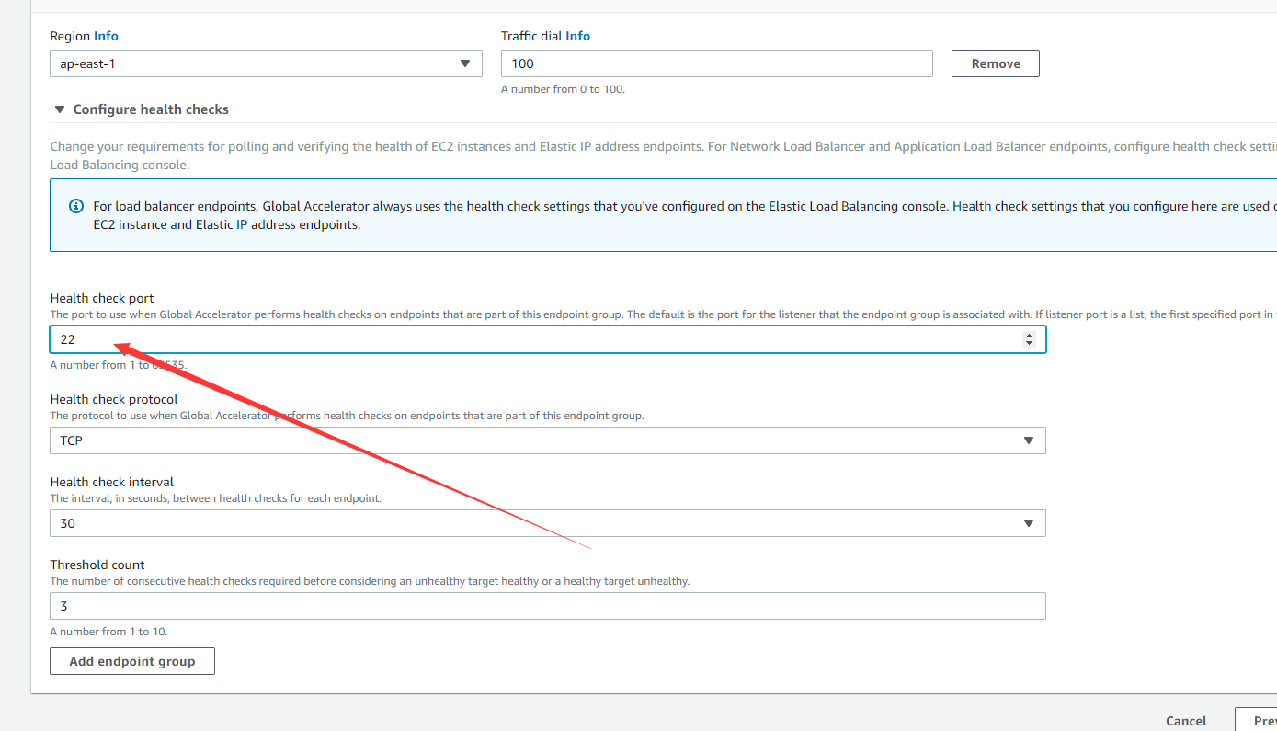Click into the Health check port field
1277x731 pixels.
pyautogui.click(x=533, y=339)
